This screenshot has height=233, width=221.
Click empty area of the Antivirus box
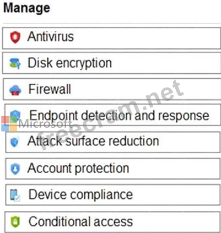(x=147, y=38)
